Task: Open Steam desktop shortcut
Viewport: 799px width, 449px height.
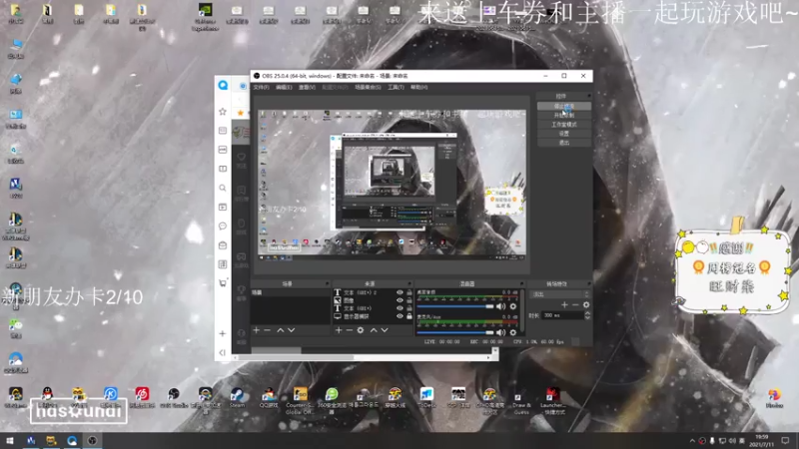Action: (237, 397)
